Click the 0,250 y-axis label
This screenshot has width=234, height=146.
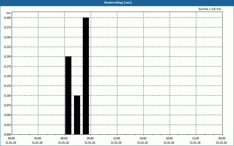(x=8, y=37)
